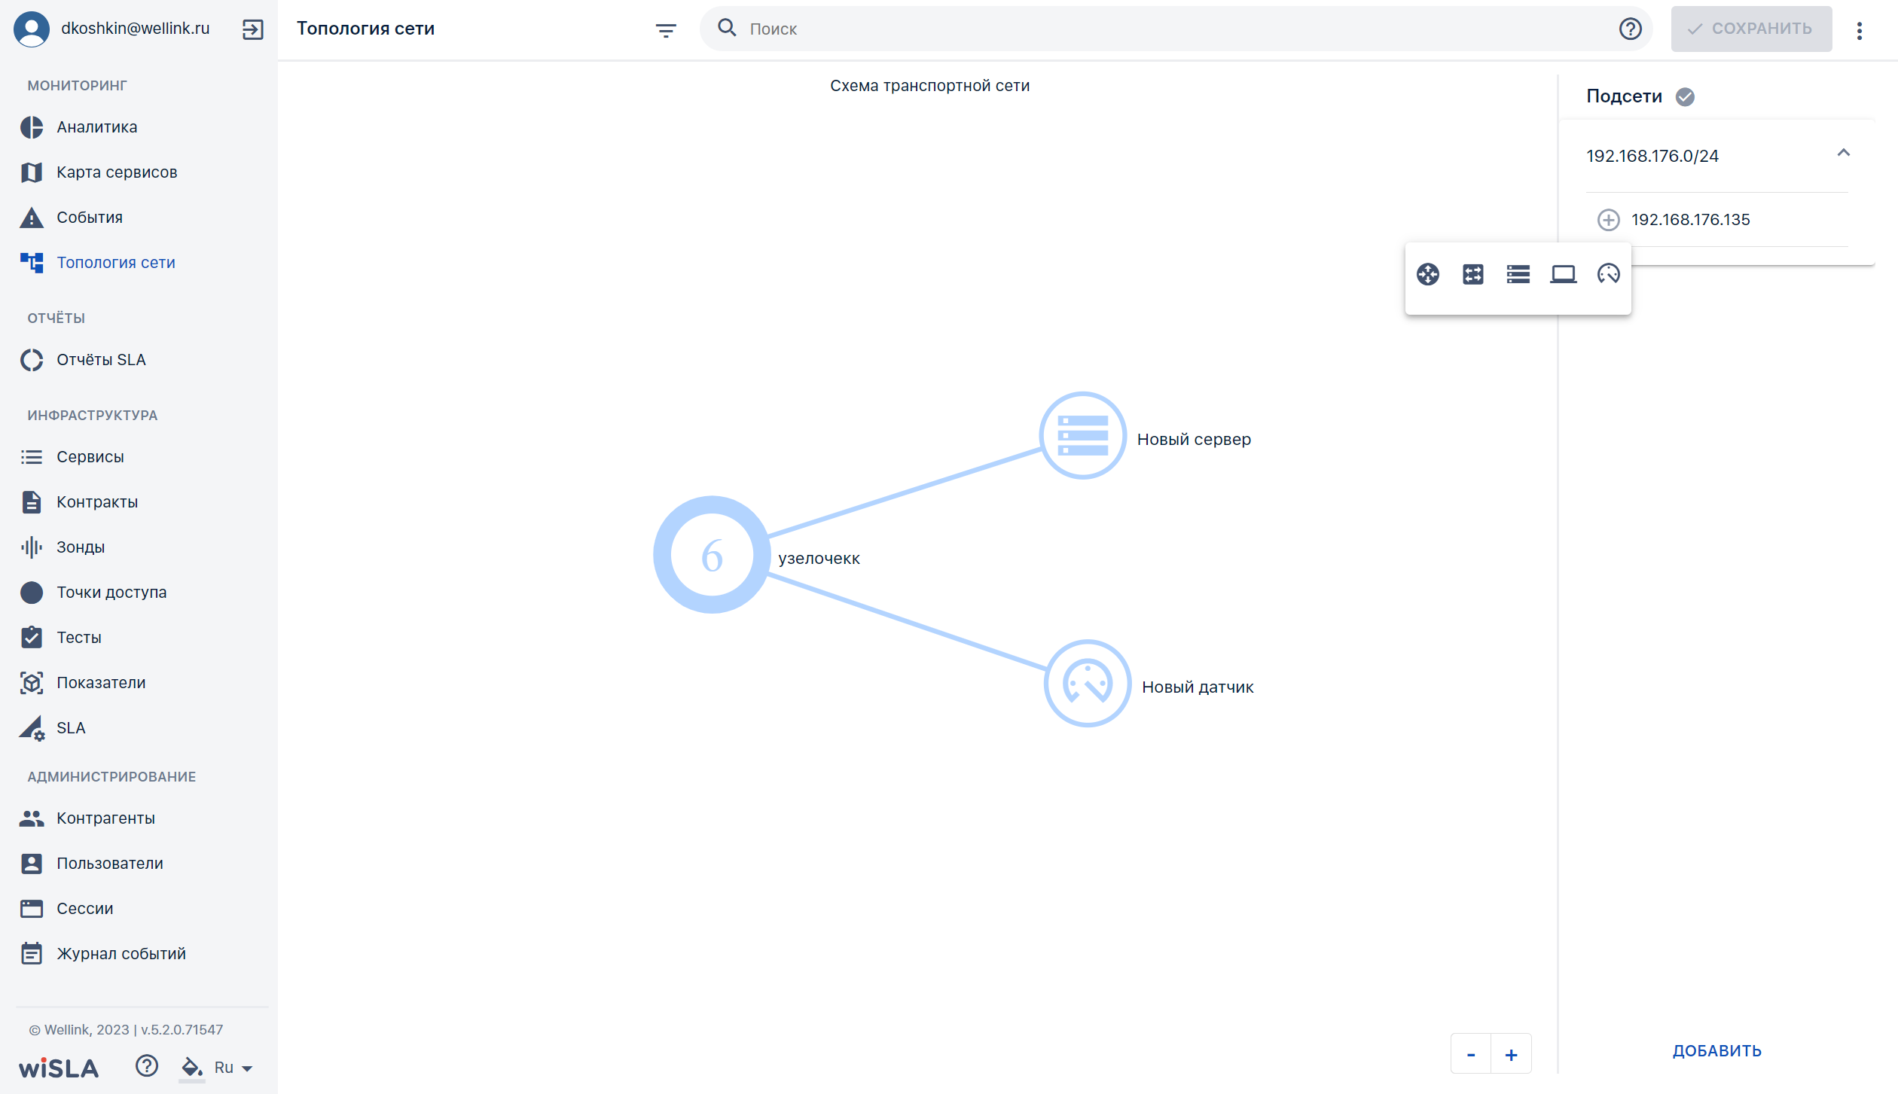Zoom in with the plus button

[x=1511, y=1054]
